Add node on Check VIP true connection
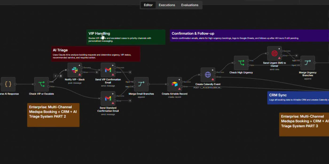Image resolution: width=329 pixels, height=164 pixels. (56, 76)
